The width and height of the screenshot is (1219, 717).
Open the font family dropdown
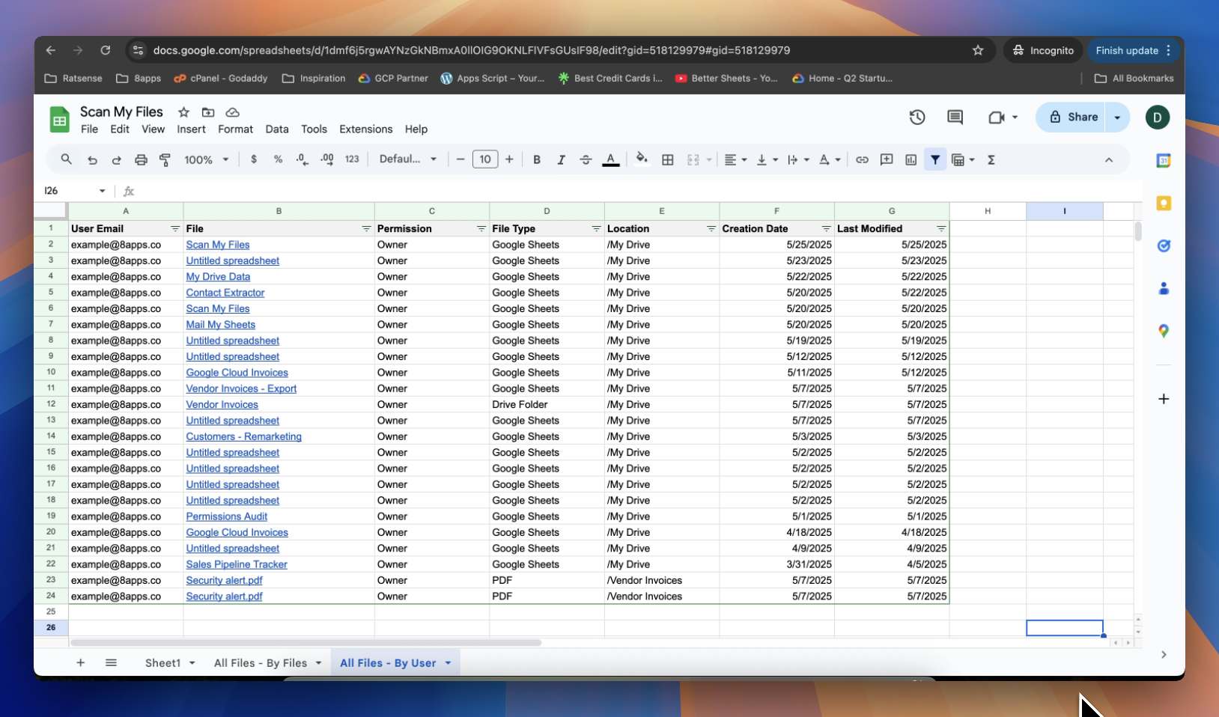[x=408, y=159]
